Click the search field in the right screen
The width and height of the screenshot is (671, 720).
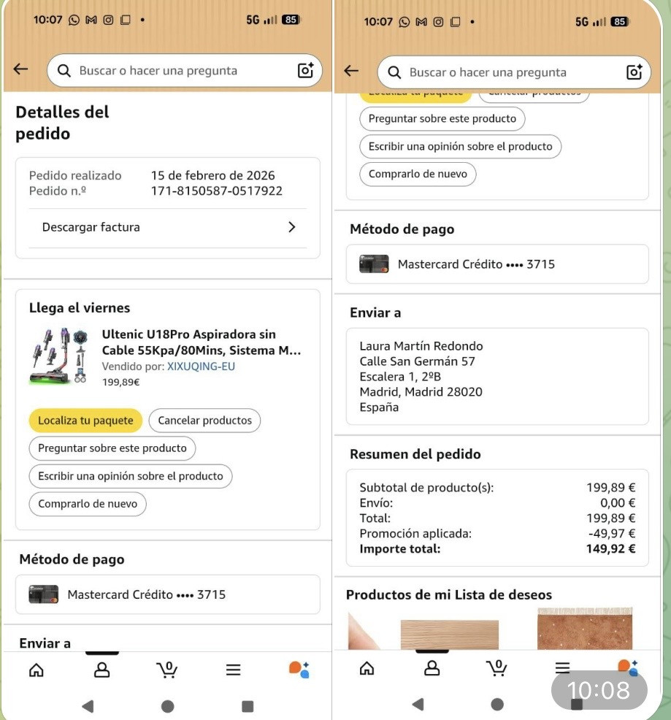[x=514, y=72]
